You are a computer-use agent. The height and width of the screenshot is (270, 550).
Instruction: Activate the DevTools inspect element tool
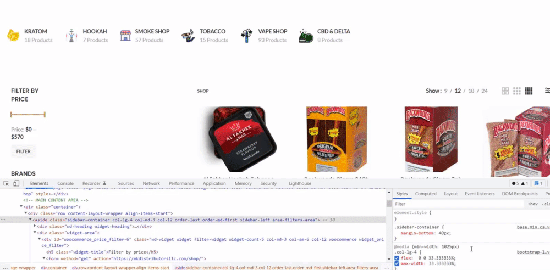(x=6, y=183)
